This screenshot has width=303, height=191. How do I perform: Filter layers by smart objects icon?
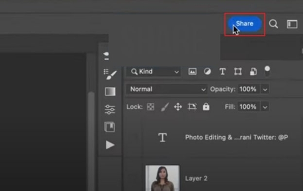click(253, 72)
